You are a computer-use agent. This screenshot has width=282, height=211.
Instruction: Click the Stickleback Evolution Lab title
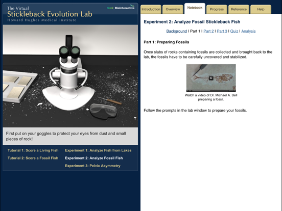pyautogui.click(x=50, y=14)
